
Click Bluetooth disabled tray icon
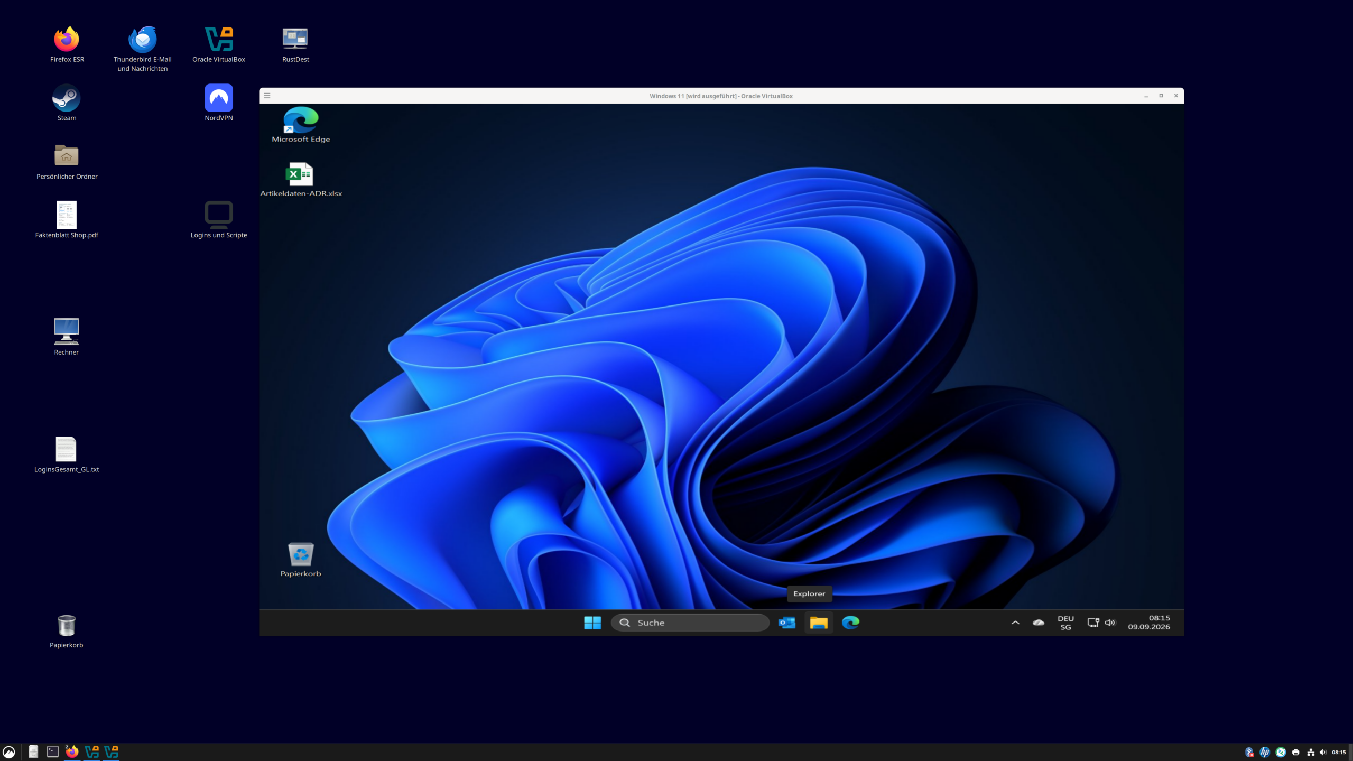pos(1249,752)
